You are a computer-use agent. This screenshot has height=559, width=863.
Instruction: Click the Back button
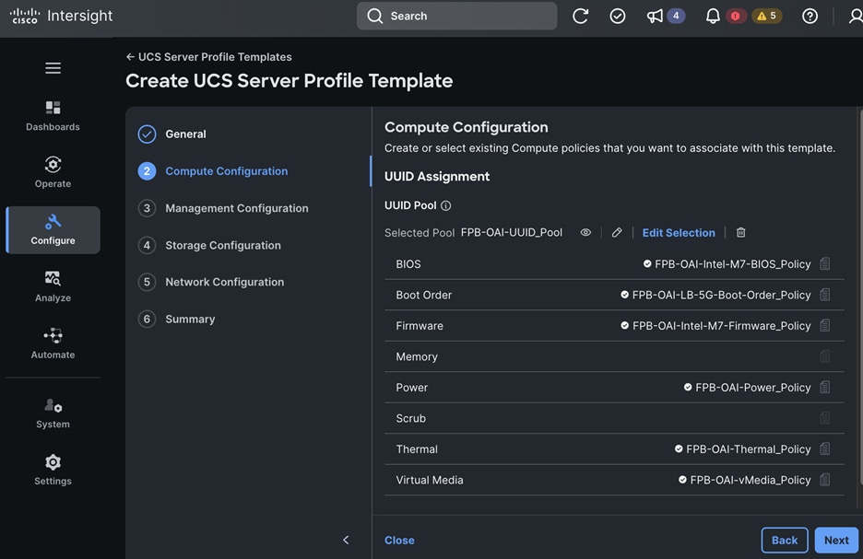(x=785, y=541)
